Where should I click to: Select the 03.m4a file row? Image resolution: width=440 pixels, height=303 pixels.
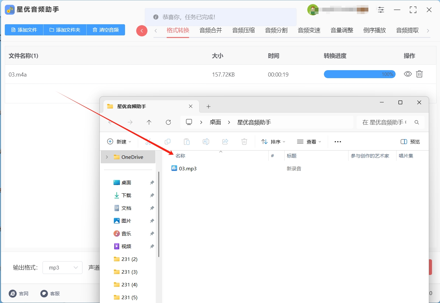click(x=221, y=74)
